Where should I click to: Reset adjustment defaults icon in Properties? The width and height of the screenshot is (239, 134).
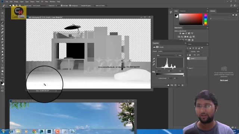point(176,85)
